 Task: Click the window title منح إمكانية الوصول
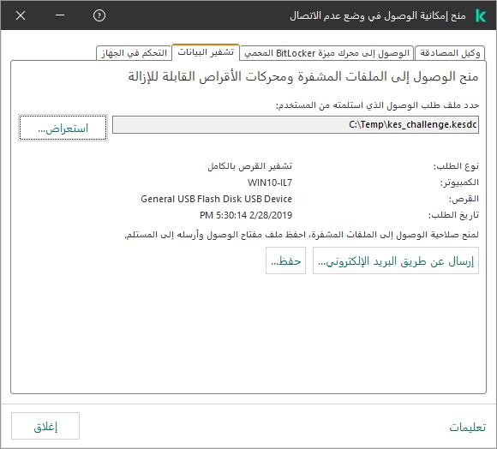(x=378, y=15)
